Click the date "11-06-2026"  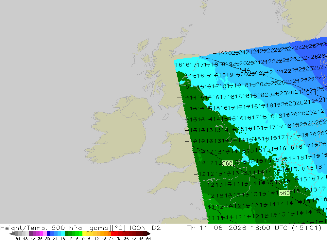[x=223, y=228]
